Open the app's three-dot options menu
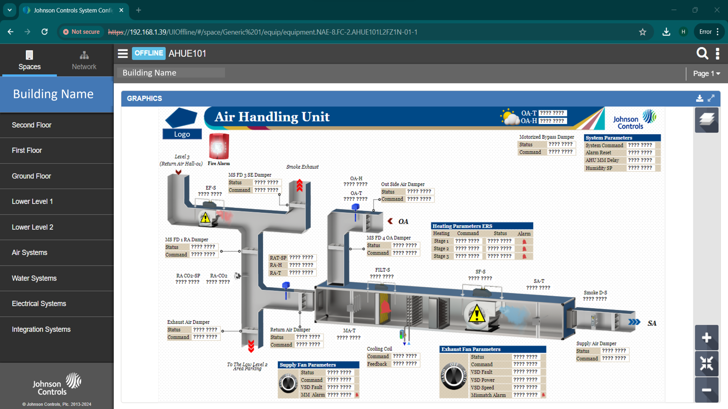This screenshot has width=728, height=409. click(717, 54)
